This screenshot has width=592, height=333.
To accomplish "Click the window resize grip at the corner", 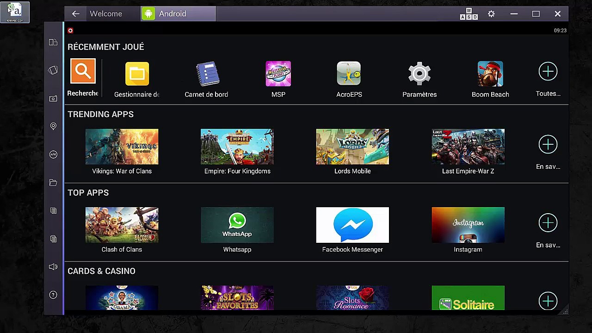I will (565, 312).
